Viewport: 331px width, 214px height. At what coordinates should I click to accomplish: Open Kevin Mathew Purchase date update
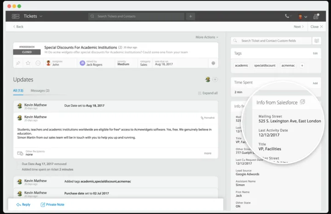116,193
